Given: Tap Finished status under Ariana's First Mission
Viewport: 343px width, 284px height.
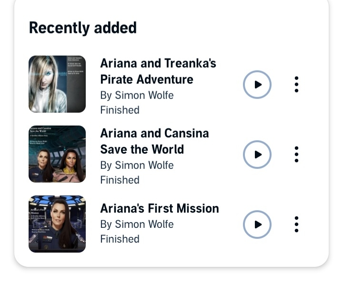Looking at the screenshot, I should (120, 239).
